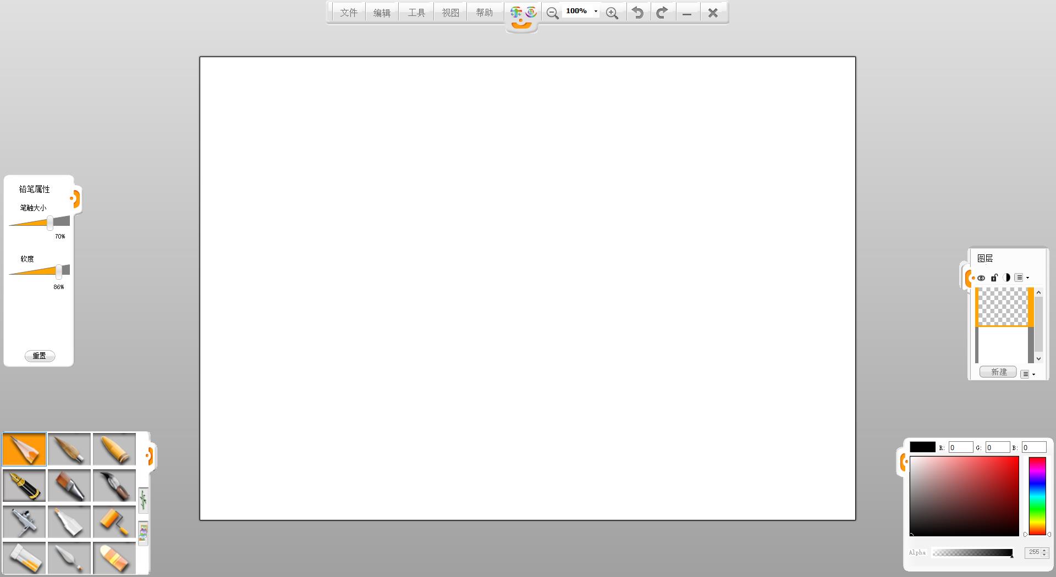Click the 新建 layer button
Image resolution: width=1056 pixels, height=577 pixels.
(x=998, y=372)
